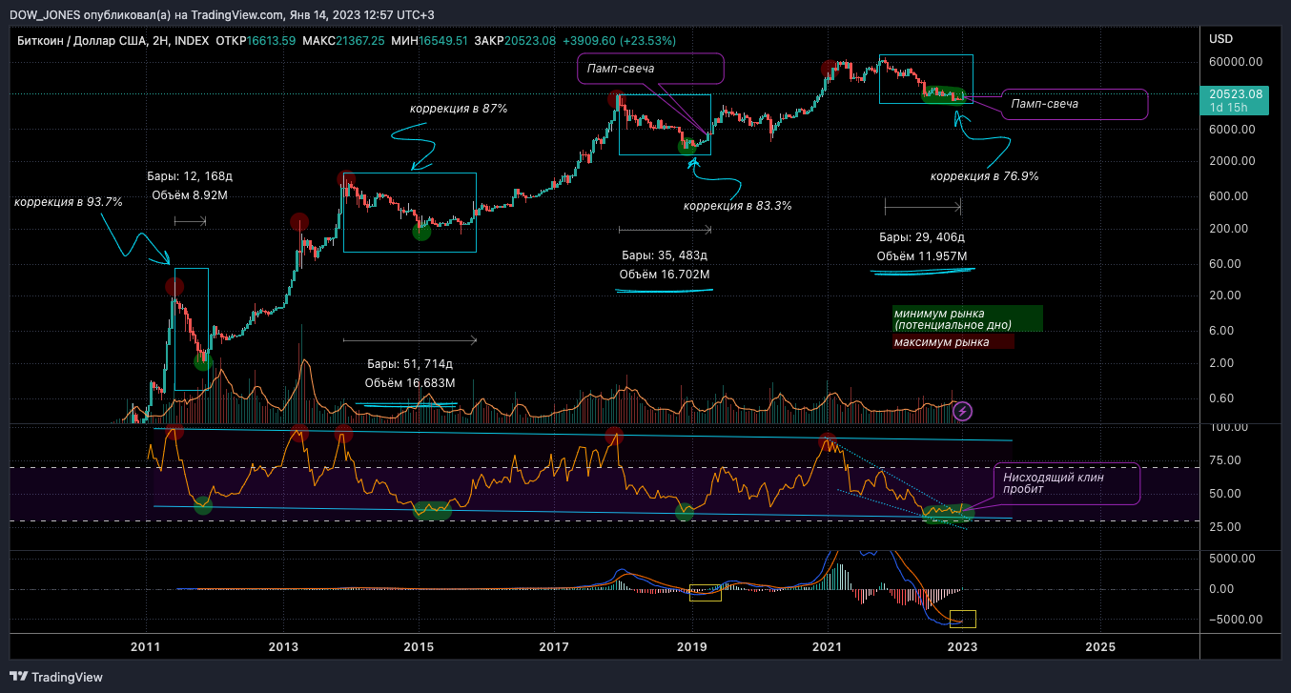Open the TradingView logo link
Viewport: 1291px width, 693px height.
[55, 677]
